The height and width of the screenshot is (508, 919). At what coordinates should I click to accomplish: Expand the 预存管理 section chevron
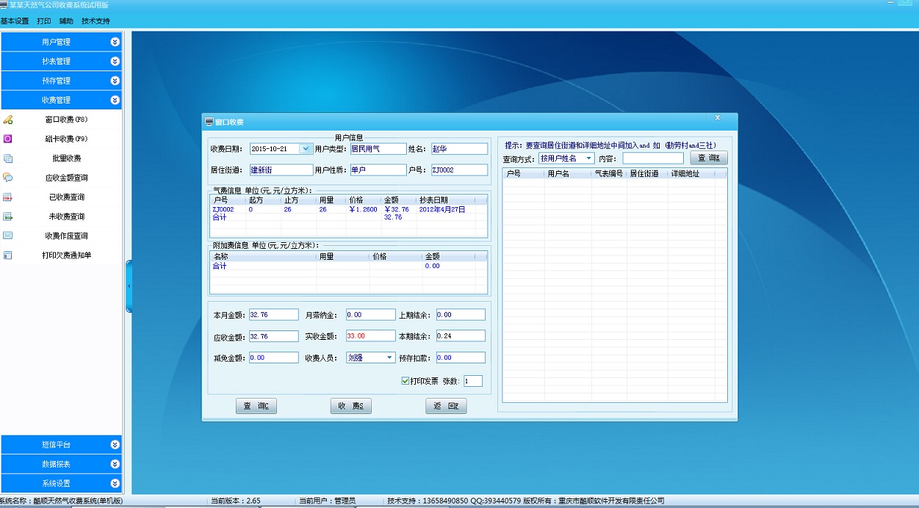(x=115, y=81)
